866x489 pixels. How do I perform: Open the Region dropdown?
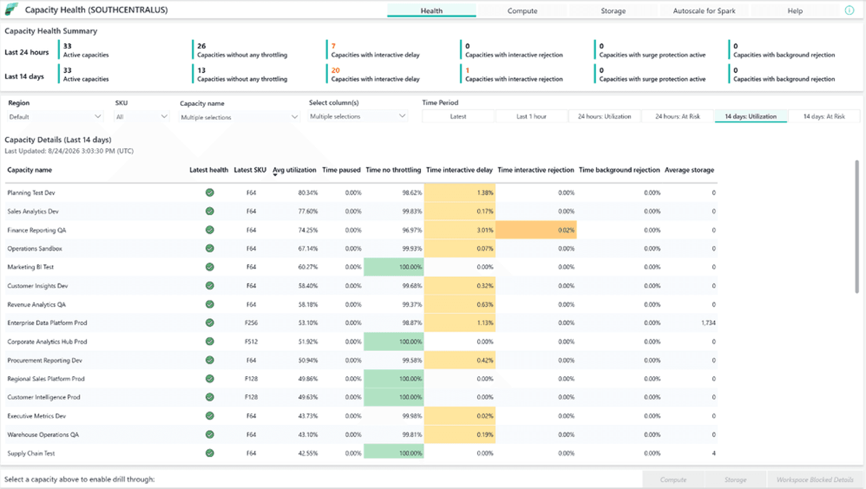pos(55,117)
